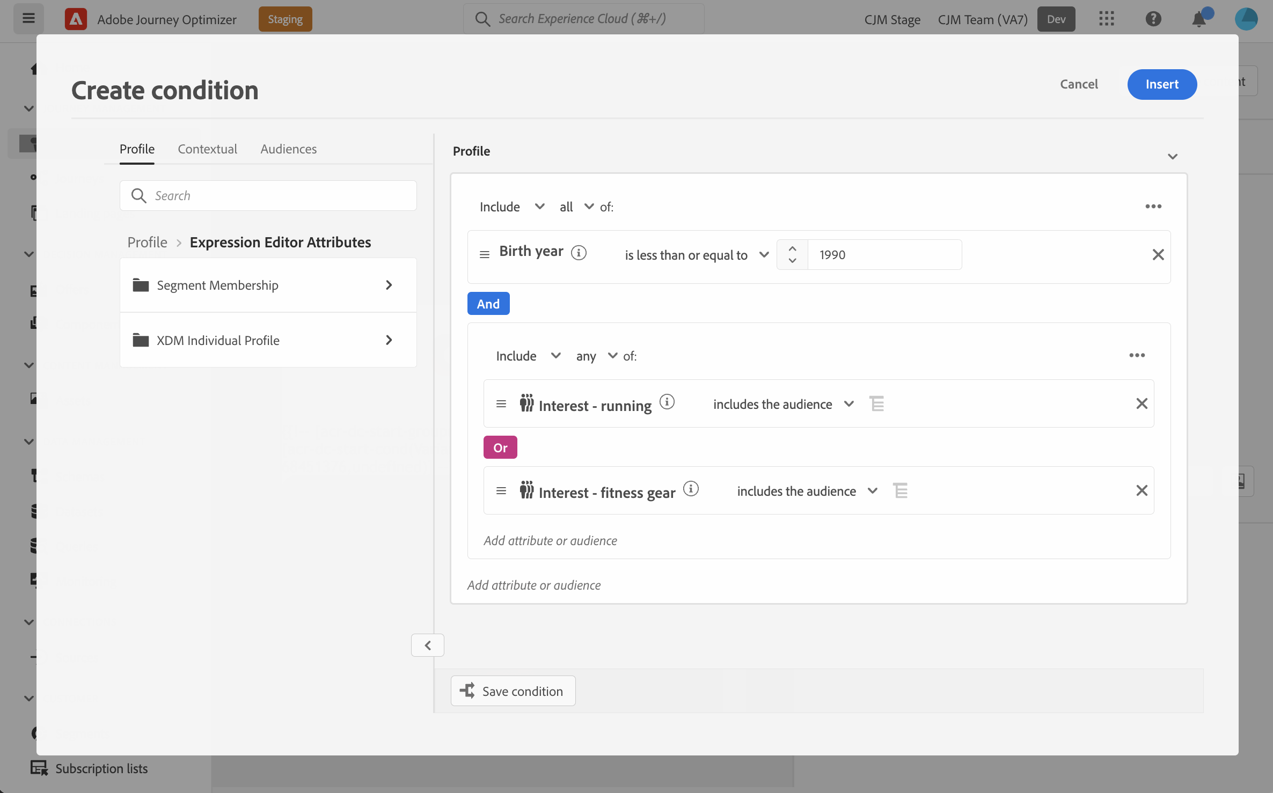Open the nested group more options menu
The image size is (1273, 793).
coord(1137,356)
